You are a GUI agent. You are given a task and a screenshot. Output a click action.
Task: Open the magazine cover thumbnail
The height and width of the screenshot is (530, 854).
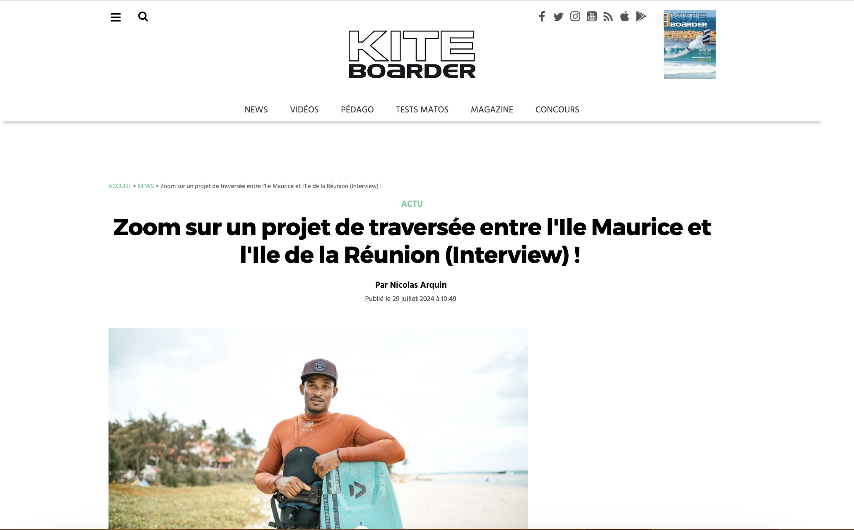(690, 45)
